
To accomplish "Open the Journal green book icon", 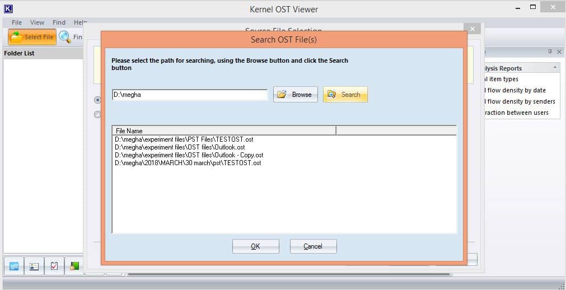I will pyautogui.click(x=74, y=266).
